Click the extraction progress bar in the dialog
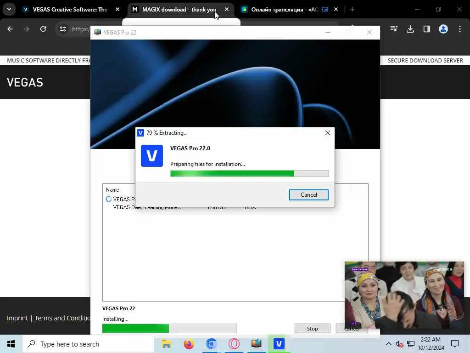 249,173
